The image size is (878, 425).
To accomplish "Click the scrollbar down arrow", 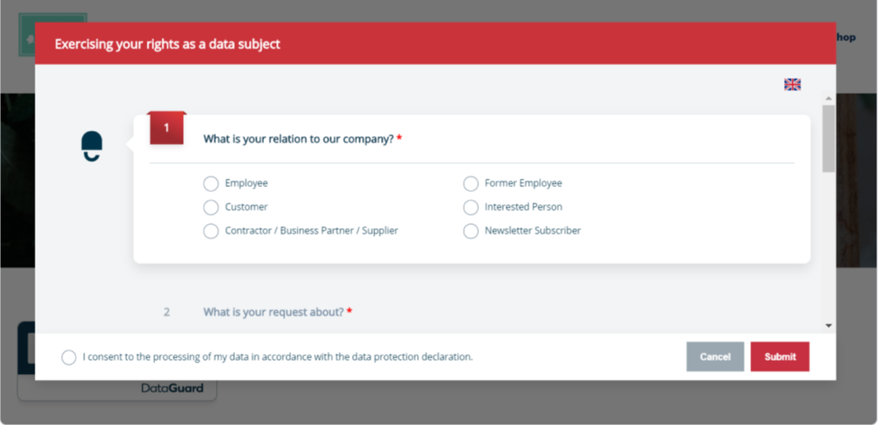I will click(829, 326).
